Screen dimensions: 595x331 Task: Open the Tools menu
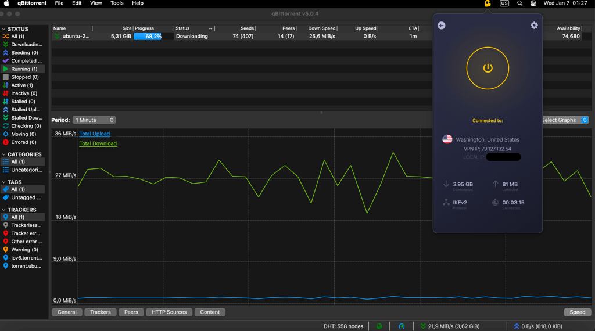tap(117, 3)
